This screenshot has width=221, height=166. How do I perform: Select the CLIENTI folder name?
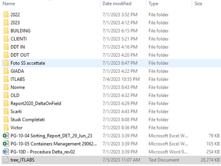pyautogui.click(x=18, y=39)
